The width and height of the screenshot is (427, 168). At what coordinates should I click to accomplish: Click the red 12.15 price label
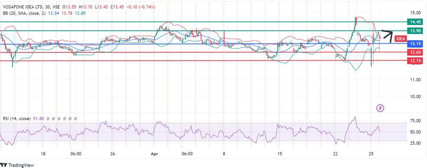(415, 61)
